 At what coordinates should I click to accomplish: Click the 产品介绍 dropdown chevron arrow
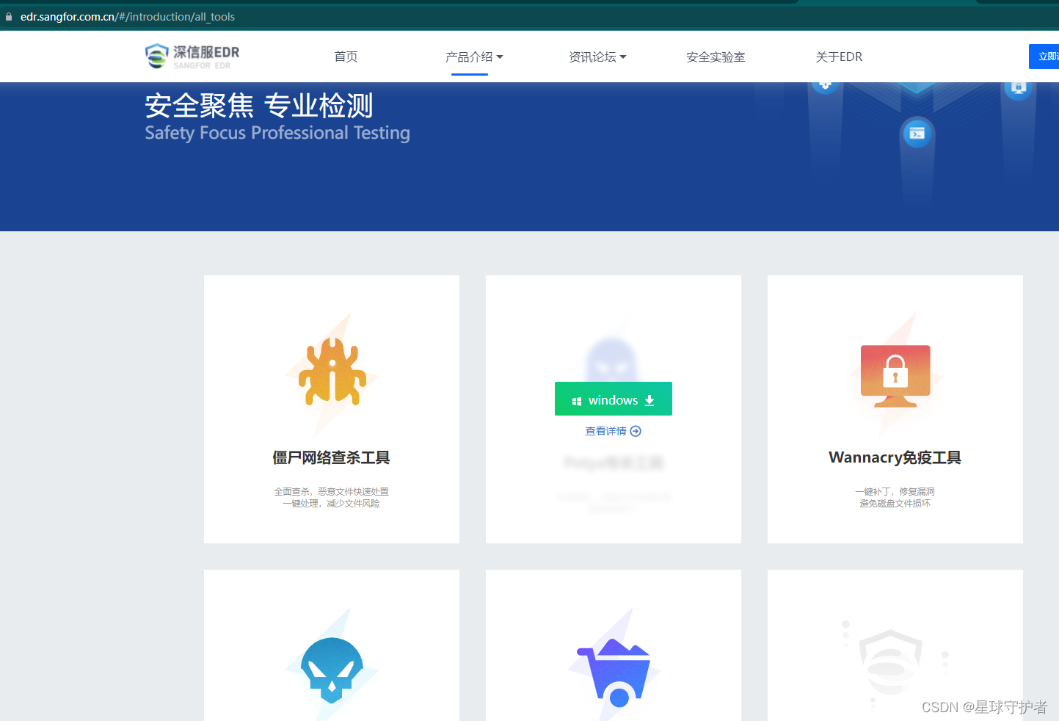pyautogui.click(x=499, y=57)
